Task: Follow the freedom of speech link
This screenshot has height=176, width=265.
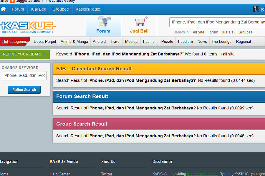Action: (x=202, y=174)
